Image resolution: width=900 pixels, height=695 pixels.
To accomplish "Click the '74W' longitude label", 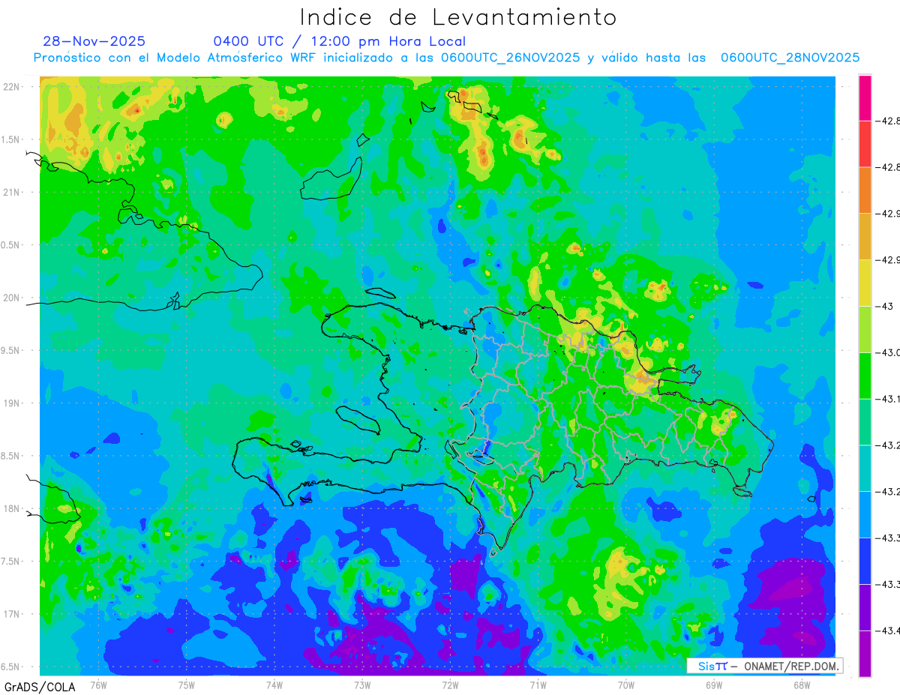I will pyautogui.click(x=274, y=684).
